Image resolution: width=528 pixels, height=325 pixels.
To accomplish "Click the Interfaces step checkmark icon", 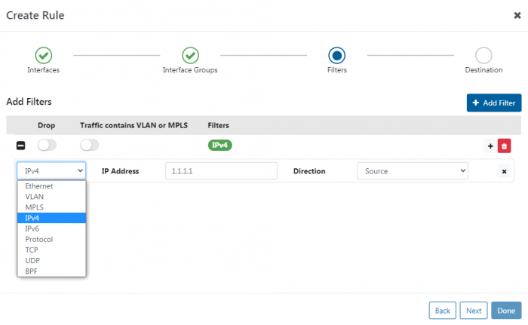I will pos(43,55).
